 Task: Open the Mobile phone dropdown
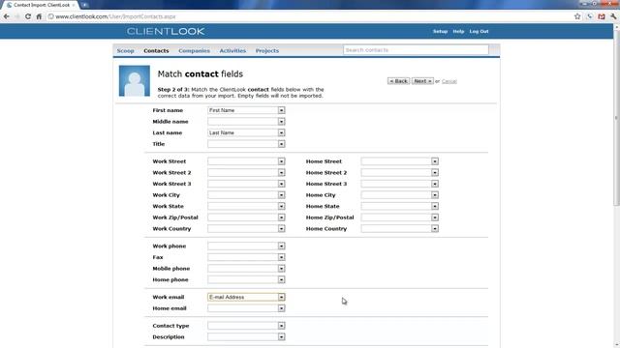click(x=246, y=269)
